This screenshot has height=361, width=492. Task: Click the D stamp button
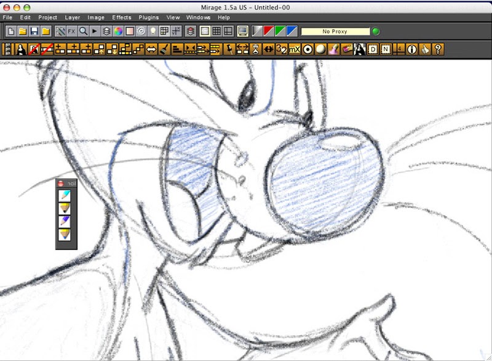coord(373,49)
